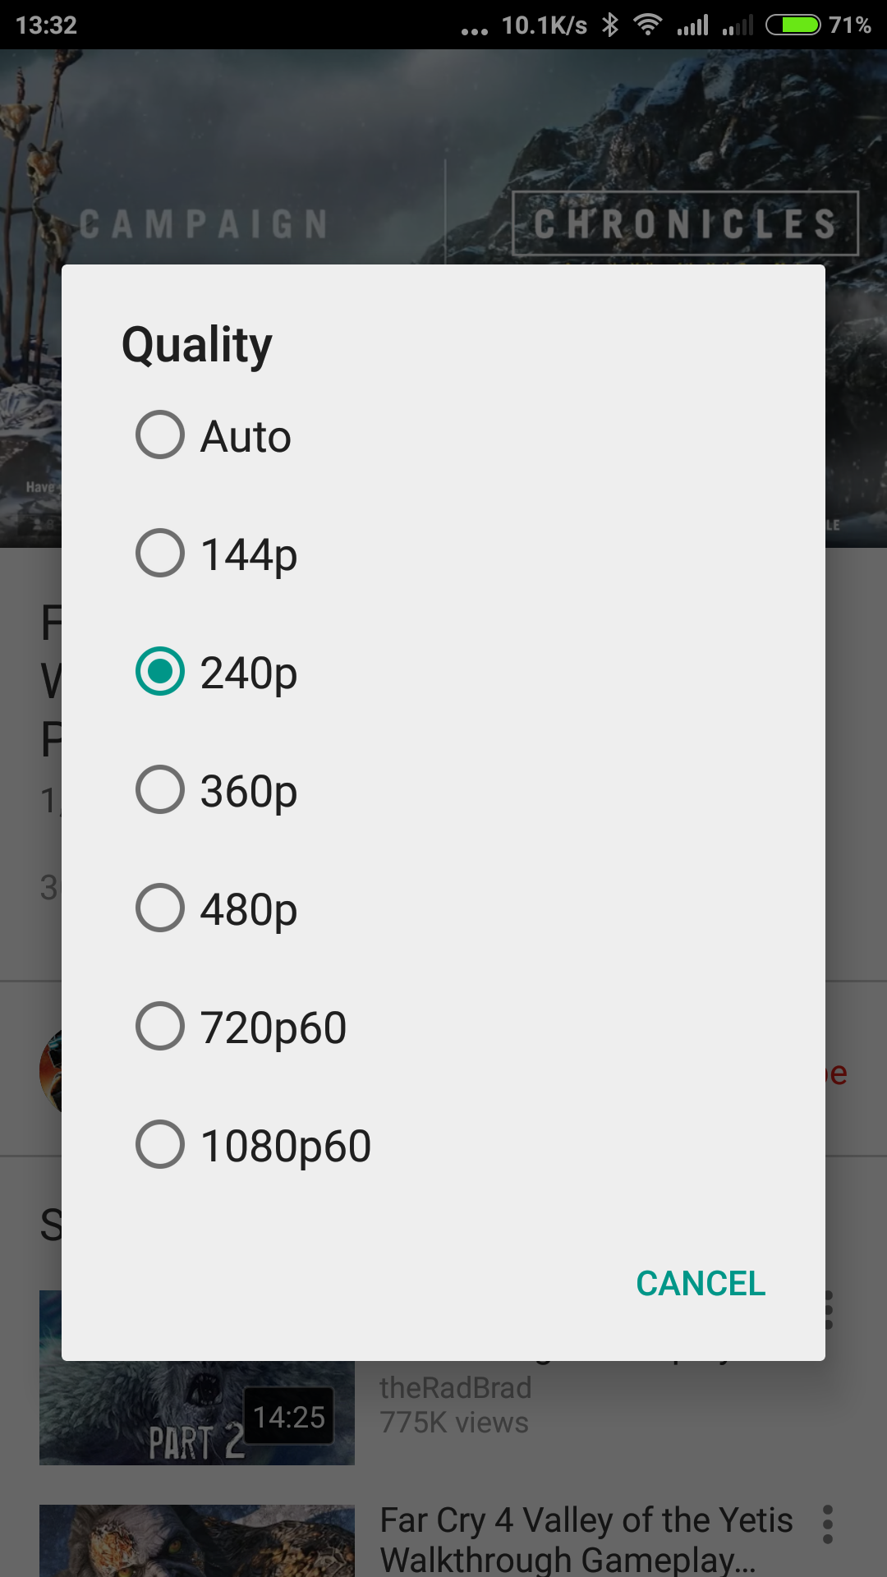The width and height of the screenshot is (887, 1577).
Task: Tap the Quality dialog title
Action: tap(197, 344)
